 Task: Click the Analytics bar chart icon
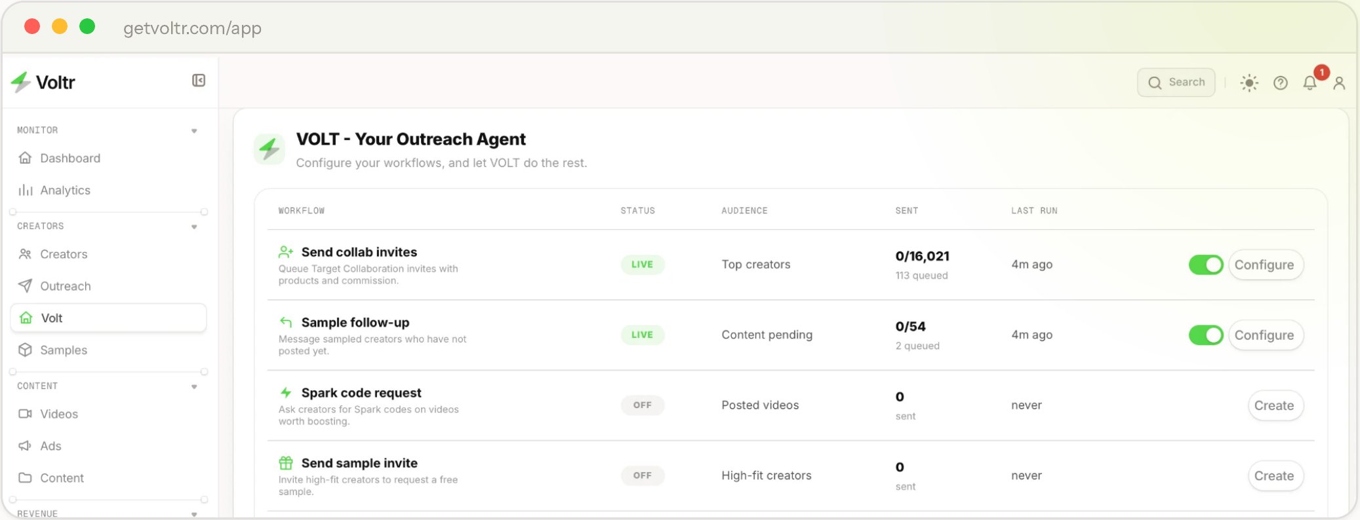[x=25, y=190]
